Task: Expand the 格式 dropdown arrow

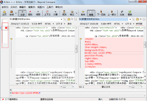Action: 77,13
